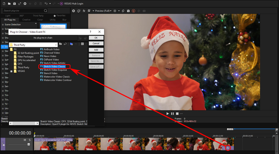Open the overlays grid icon in preview

115,11
